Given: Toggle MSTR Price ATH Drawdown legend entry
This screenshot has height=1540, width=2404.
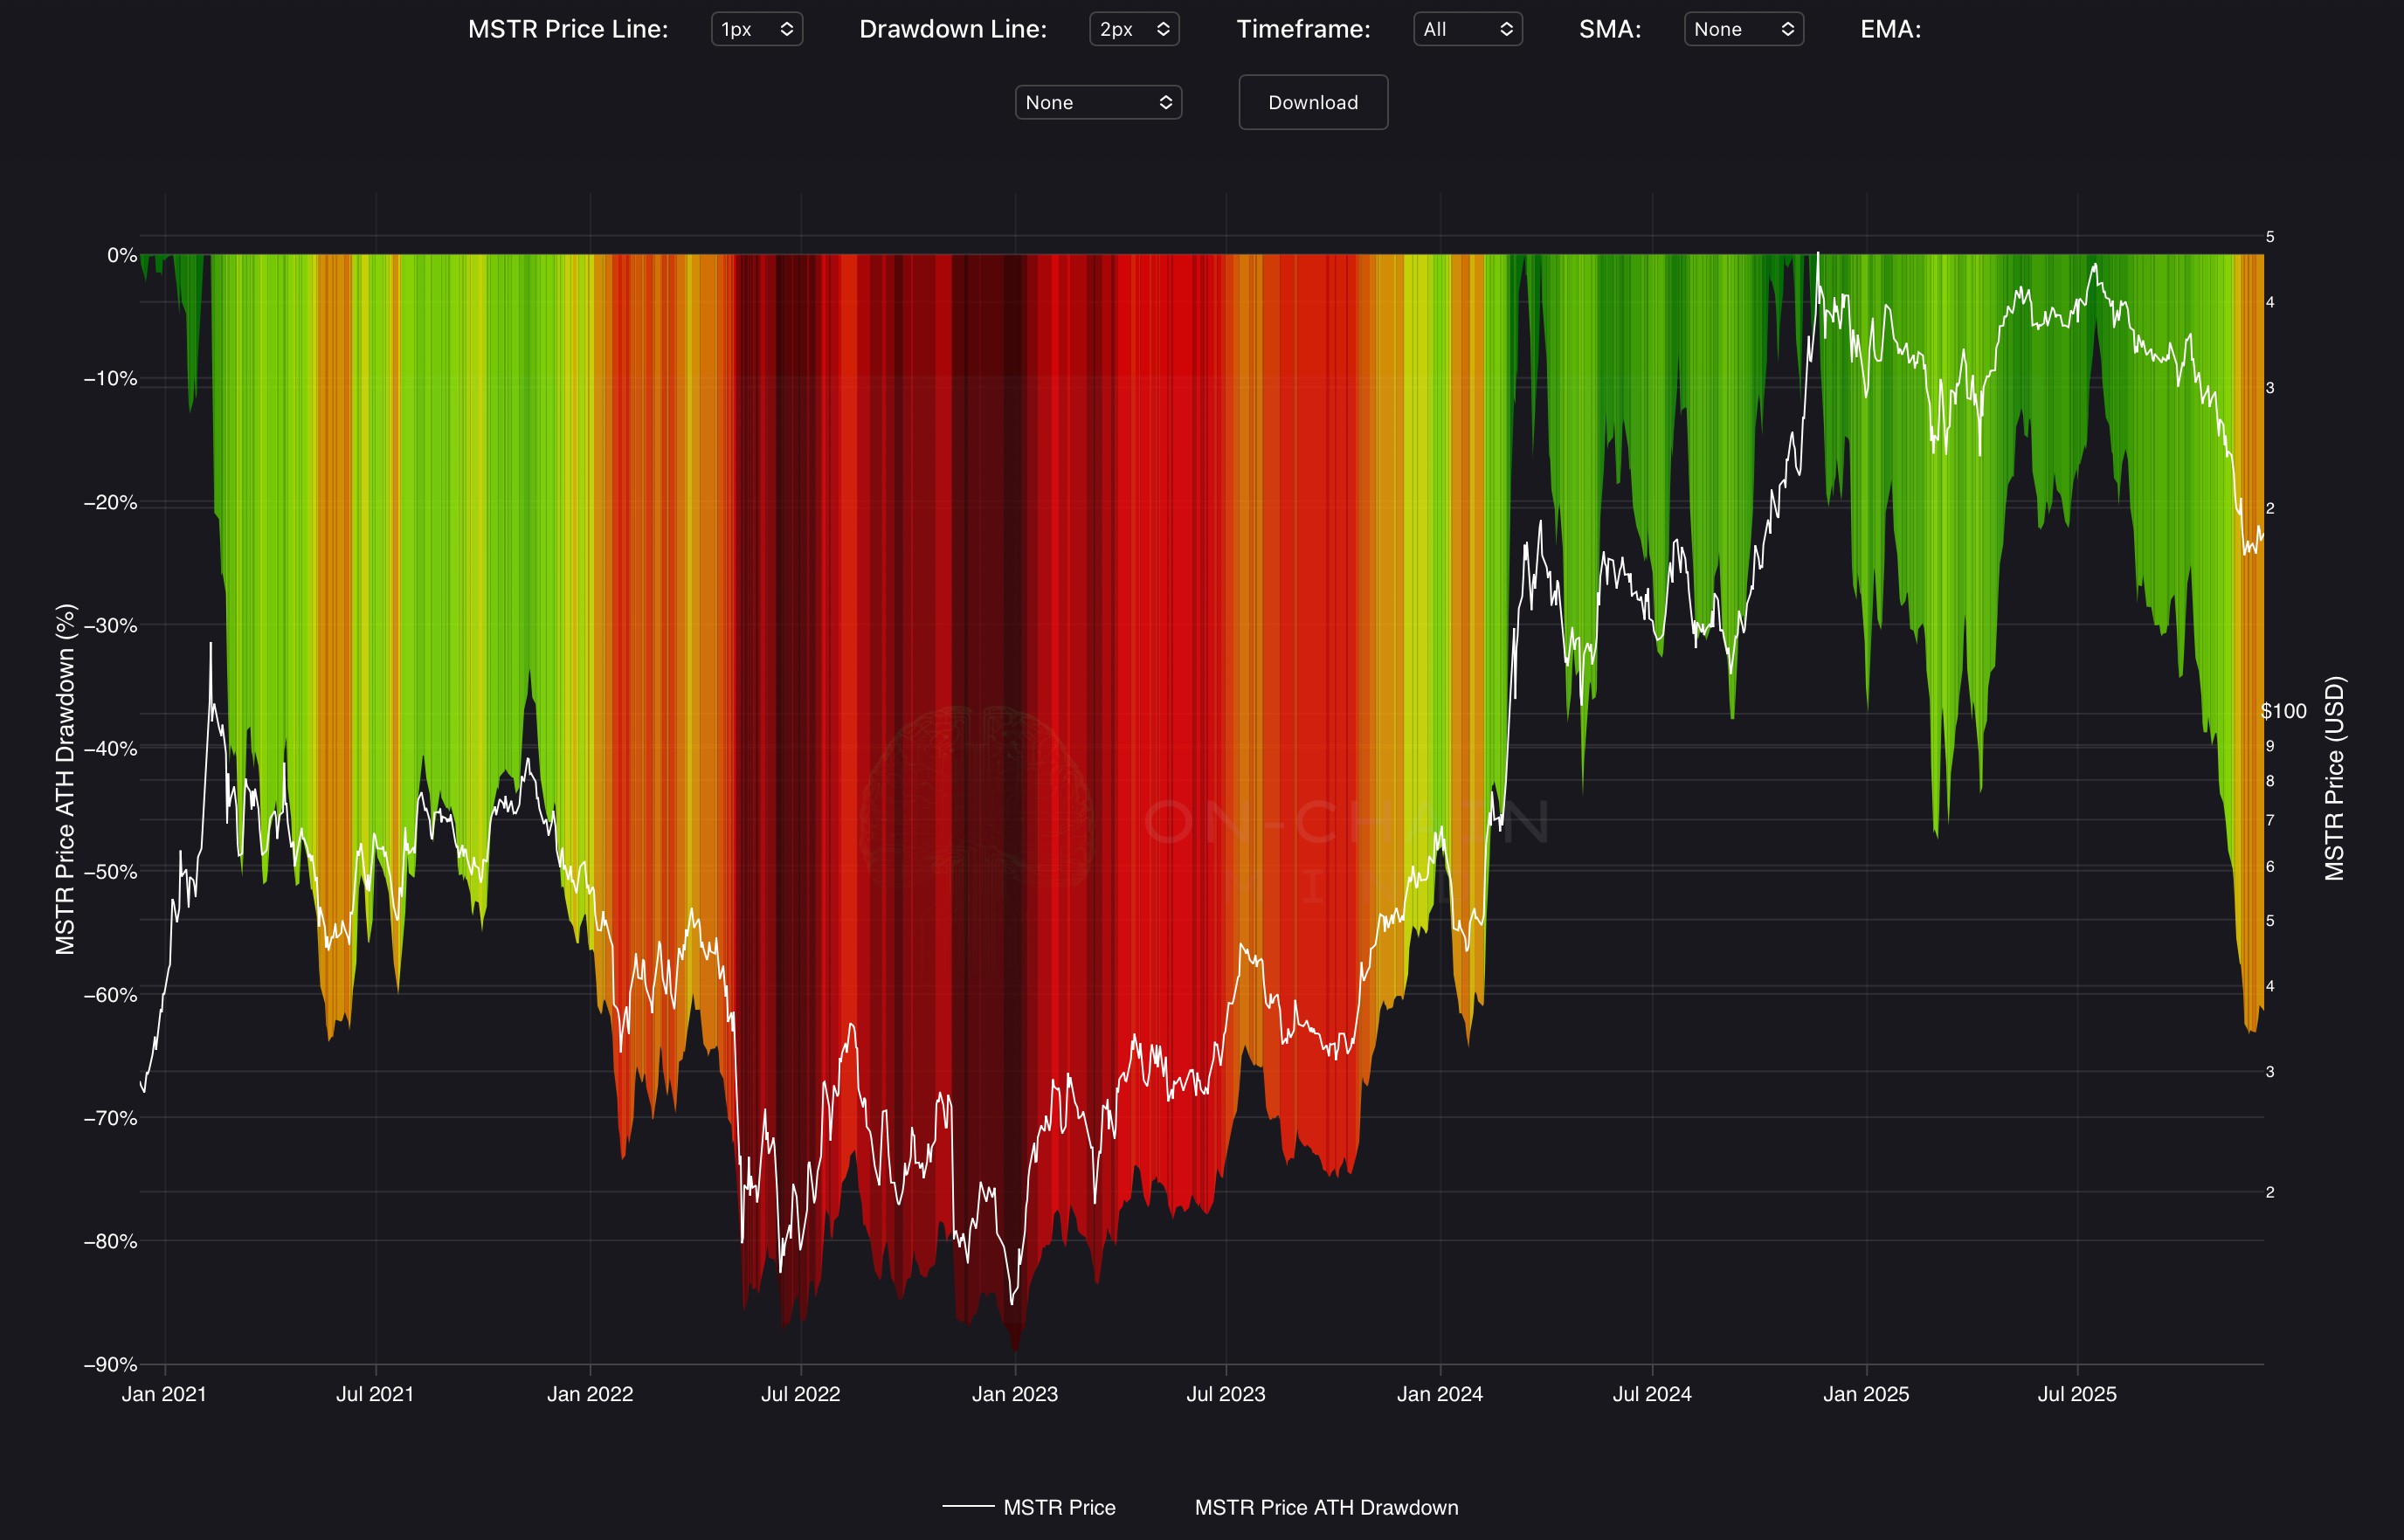Looking at the screenshot, I should pyautogui.click(x=1326, y=1507).
